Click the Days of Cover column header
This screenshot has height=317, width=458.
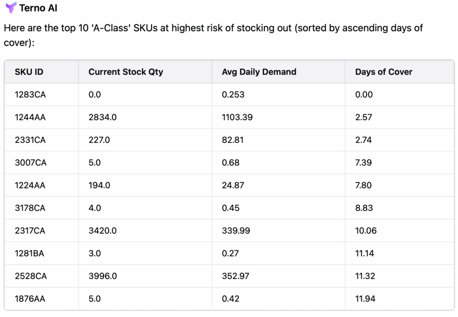(x=384, y=72)
